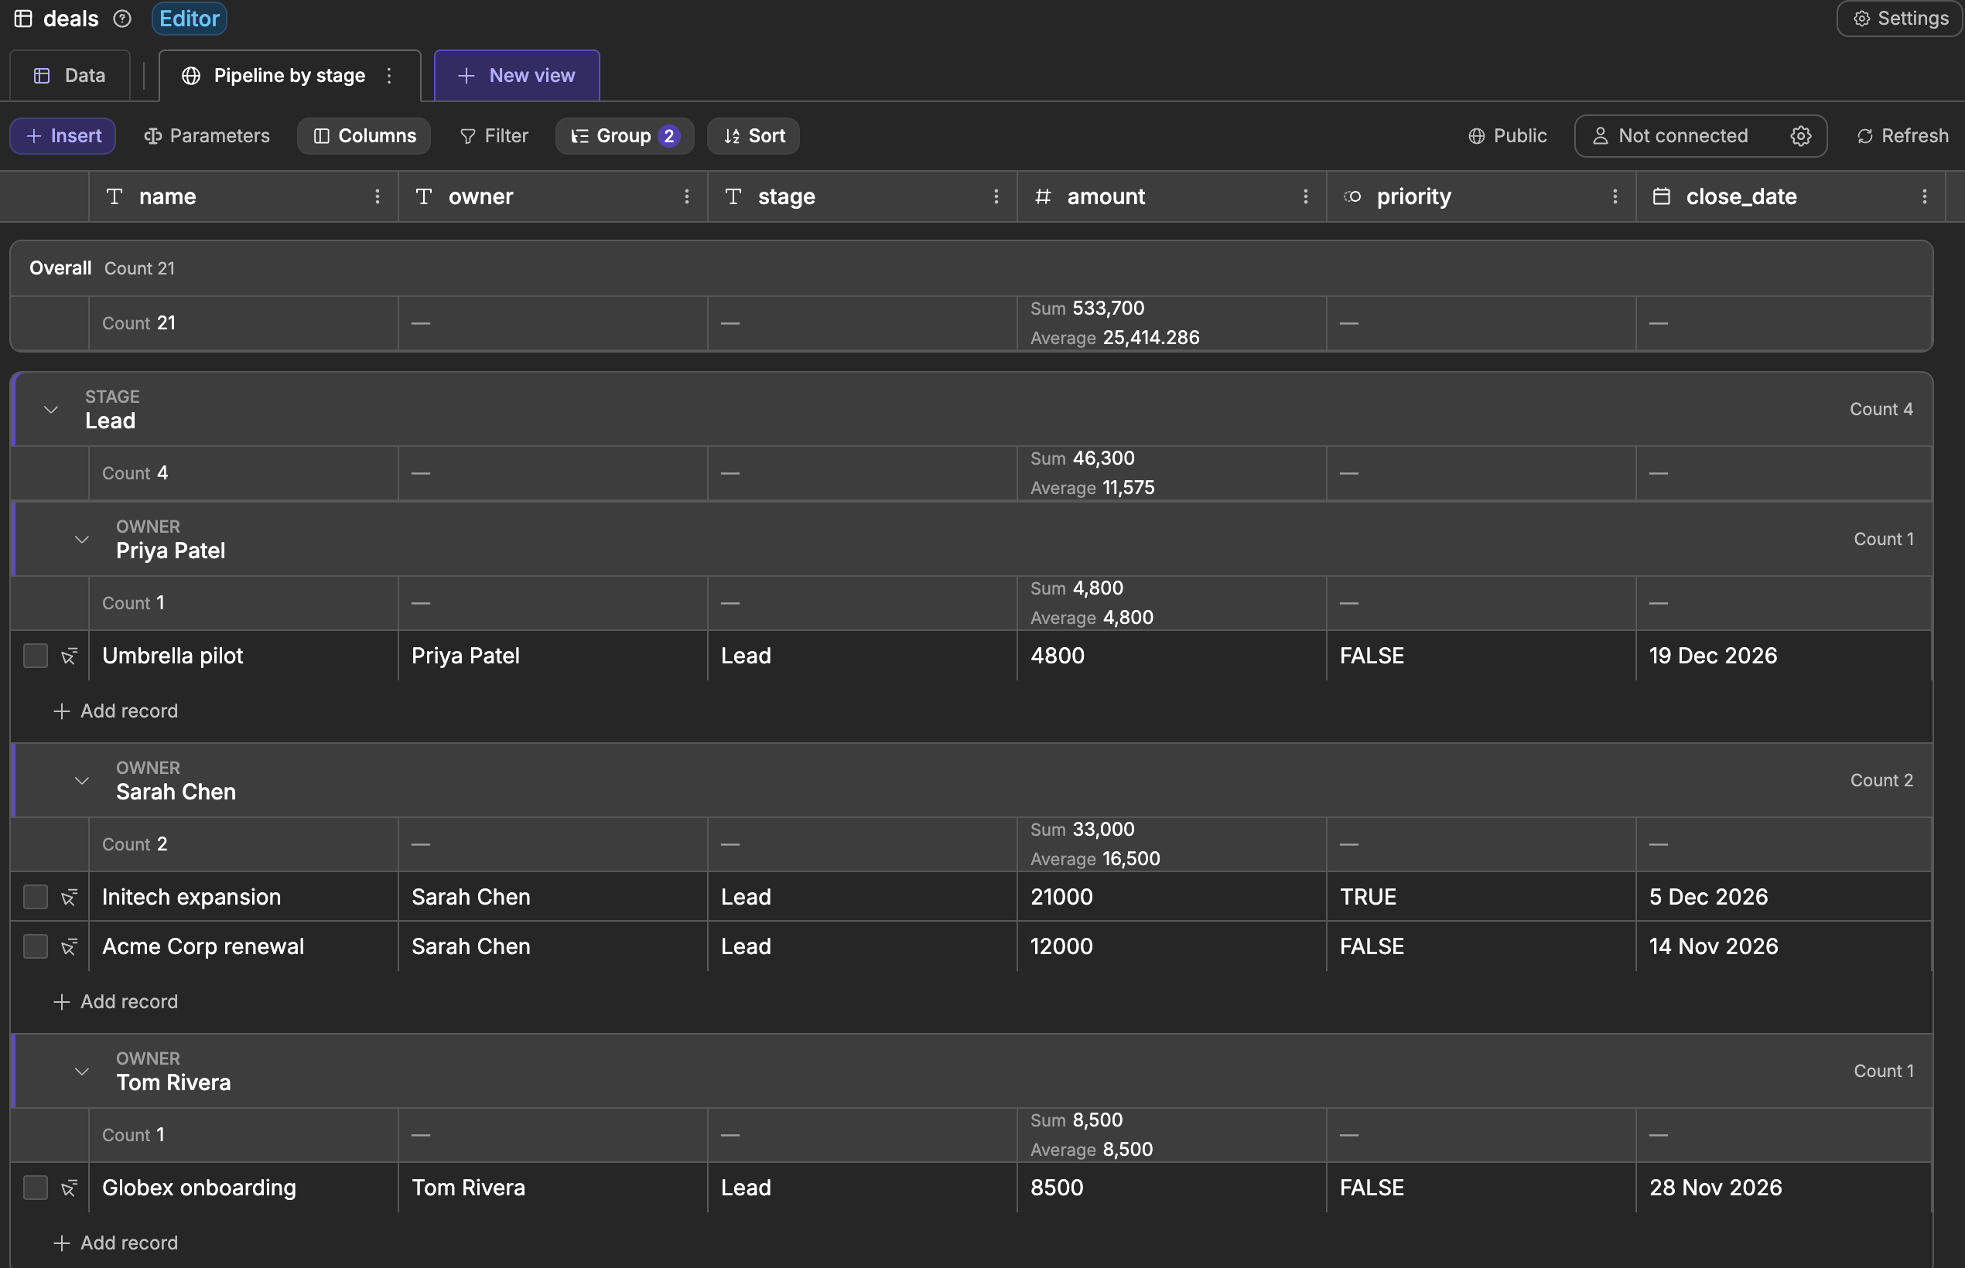The width and height of the screenshot is (1965, 1268).
Task: Open the stage column options menu
Action: click(996, 196)
